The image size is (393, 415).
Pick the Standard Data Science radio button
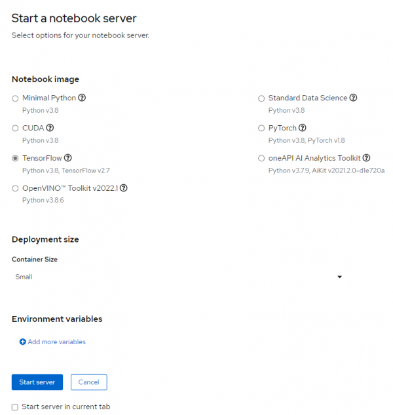point(262,98)
